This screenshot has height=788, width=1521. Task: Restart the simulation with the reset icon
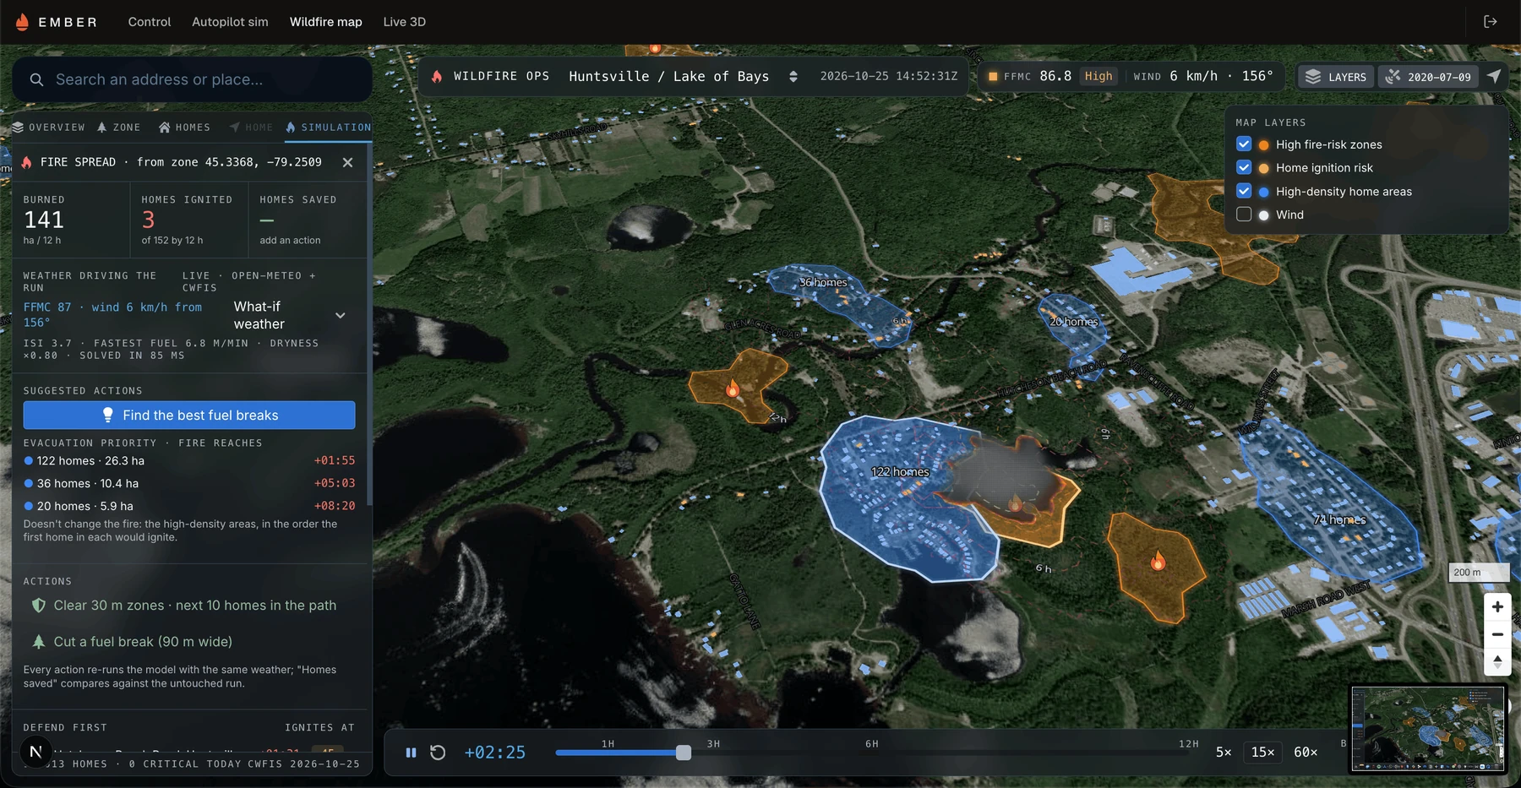(438, 753)
